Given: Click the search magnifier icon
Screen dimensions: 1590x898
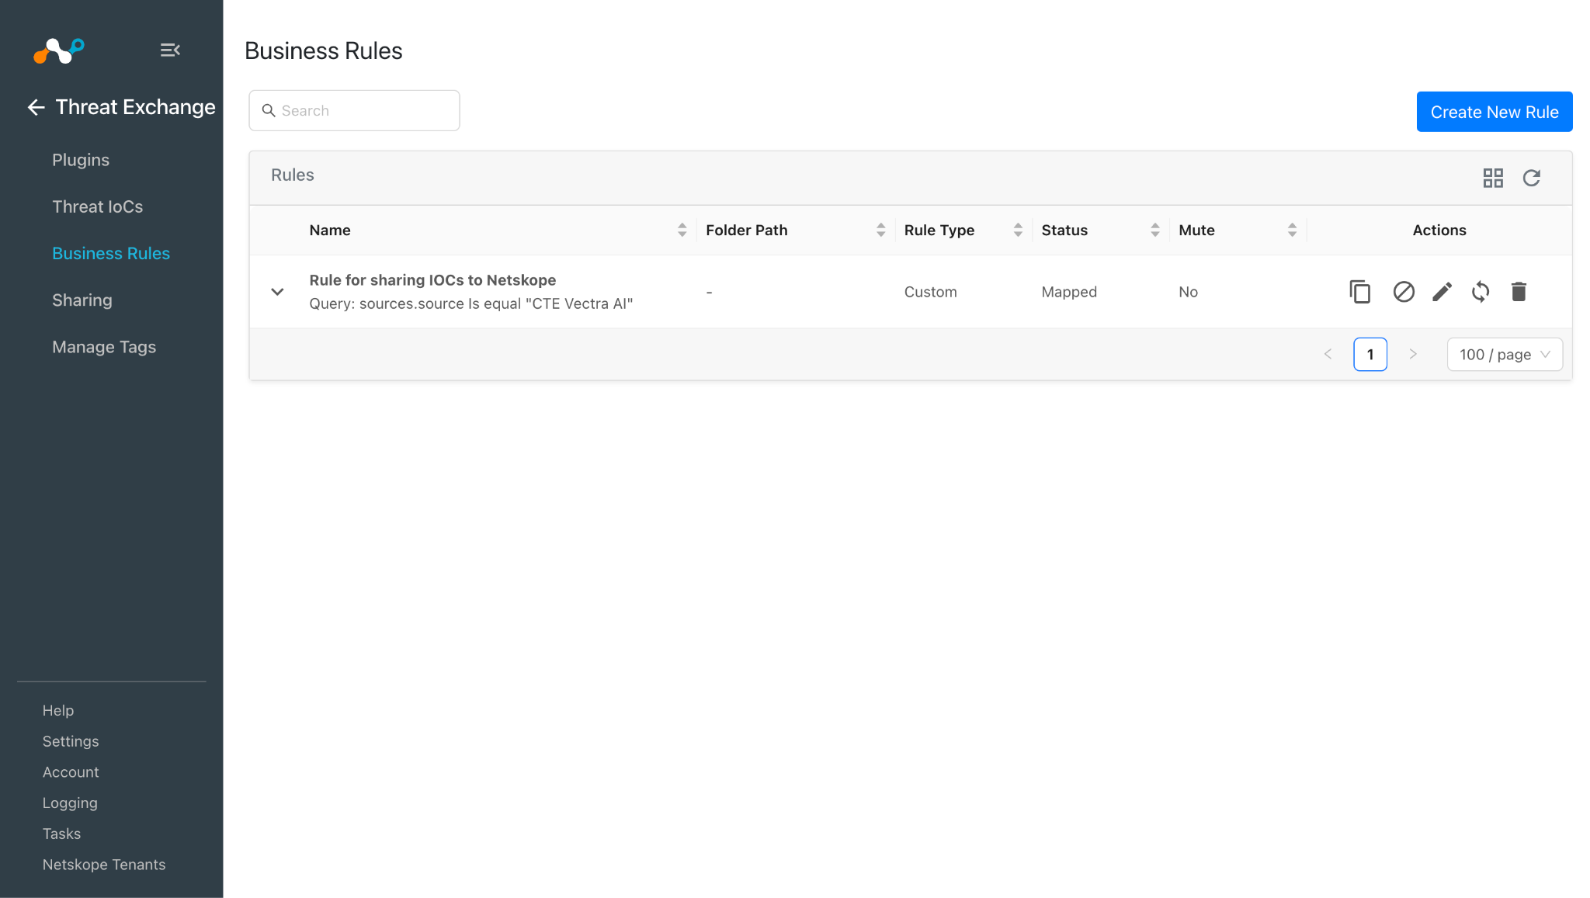Looking at the screenshot, I should [x=269, y=110].
